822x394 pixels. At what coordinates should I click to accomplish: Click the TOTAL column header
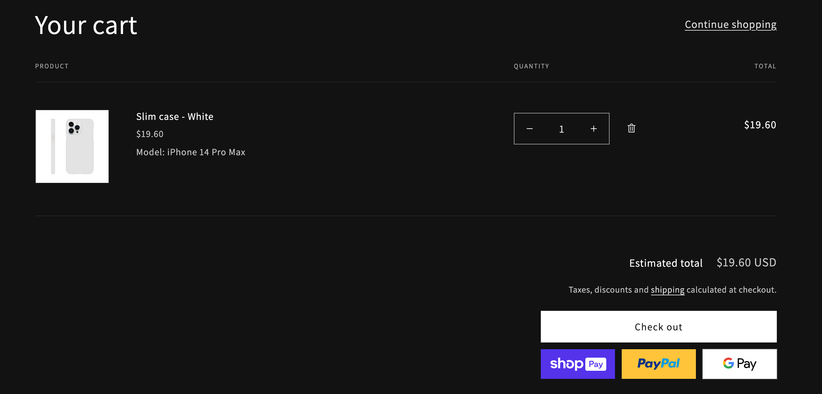(x=765, y=66)
